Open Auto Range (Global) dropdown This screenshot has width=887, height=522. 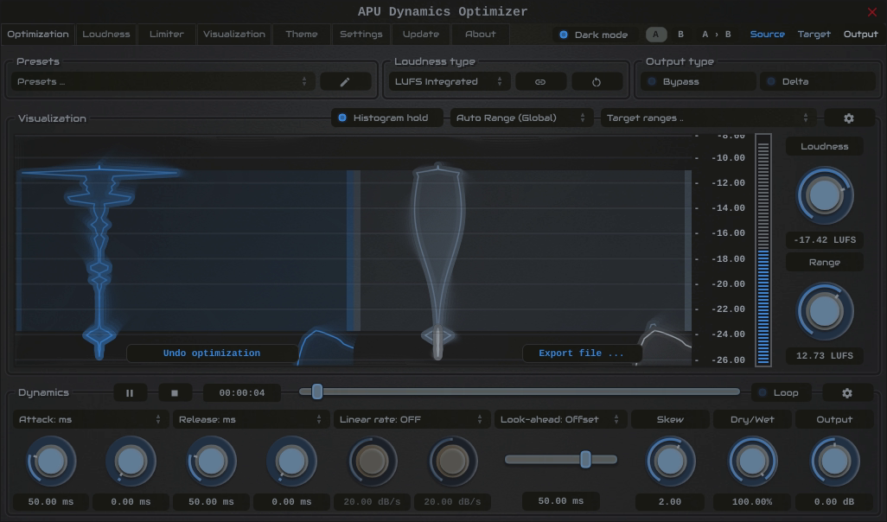521,118
